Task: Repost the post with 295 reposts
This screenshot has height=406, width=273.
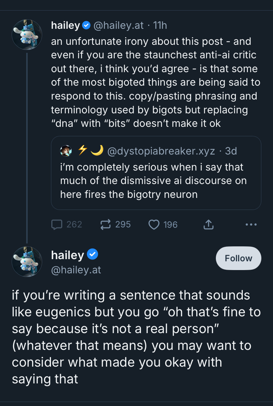Action: [x=106, y=225]
